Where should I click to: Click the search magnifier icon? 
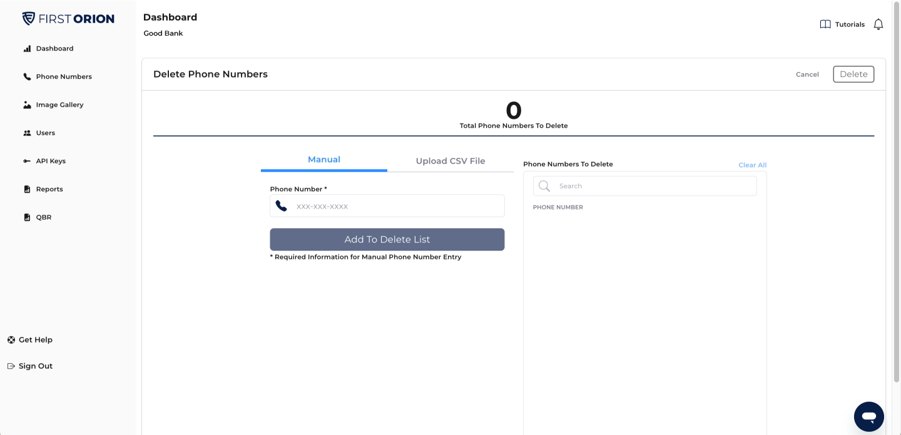point(544,186)
